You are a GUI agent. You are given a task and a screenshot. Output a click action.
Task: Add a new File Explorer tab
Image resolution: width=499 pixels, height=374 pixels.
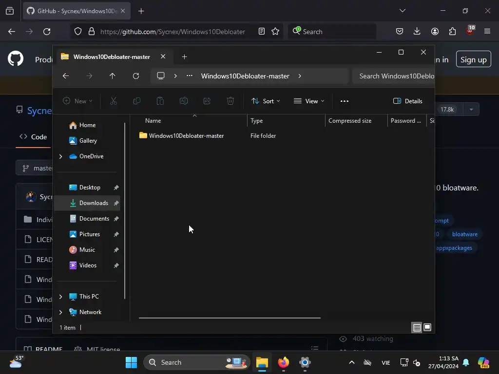[184, 57]
